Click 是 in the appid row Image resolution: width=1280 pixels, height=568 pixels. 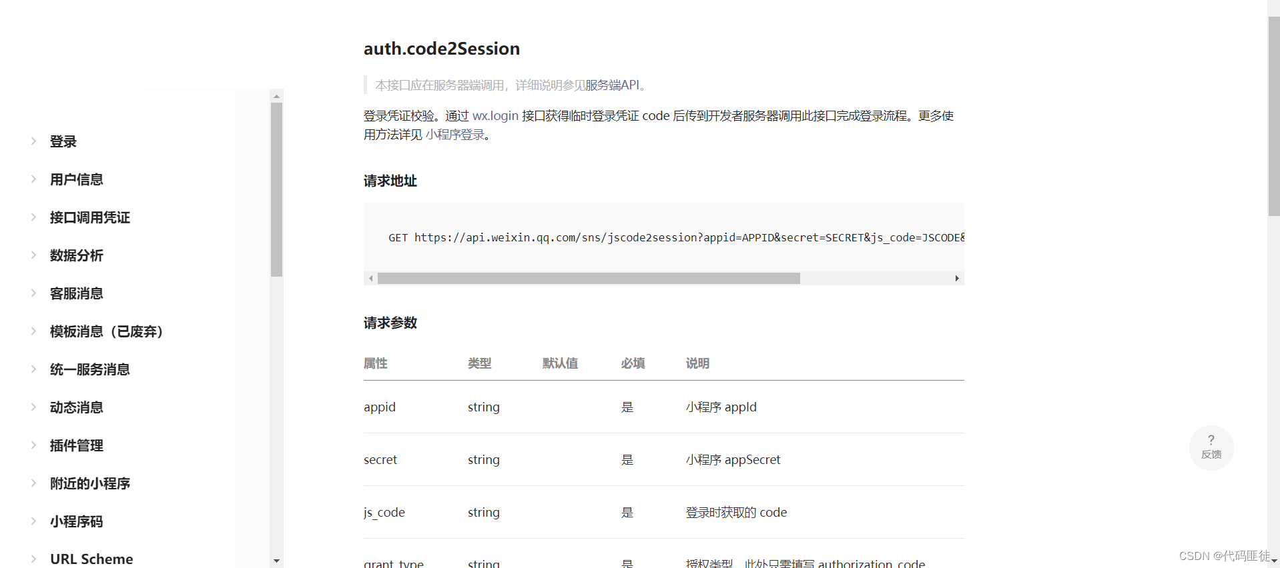[627, 407]
